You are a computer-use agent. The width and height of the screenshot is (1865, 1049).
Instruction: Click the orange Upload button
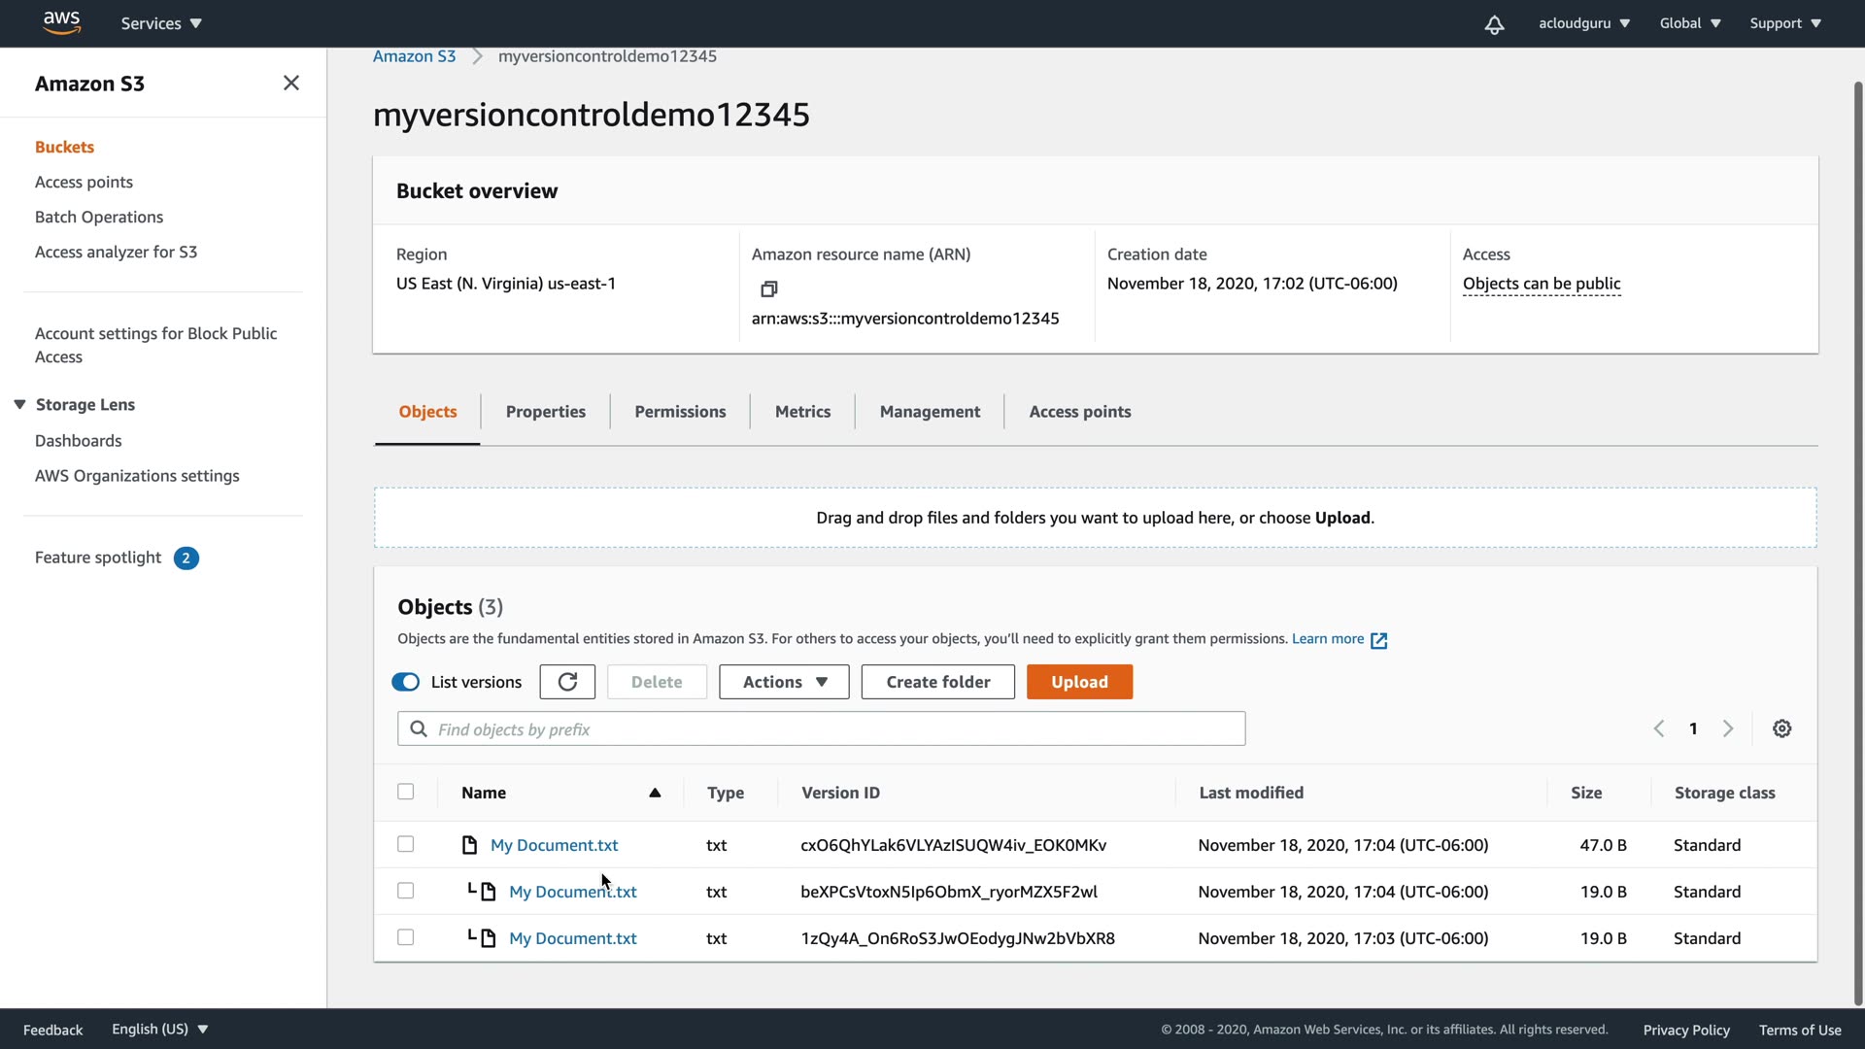1079,682
